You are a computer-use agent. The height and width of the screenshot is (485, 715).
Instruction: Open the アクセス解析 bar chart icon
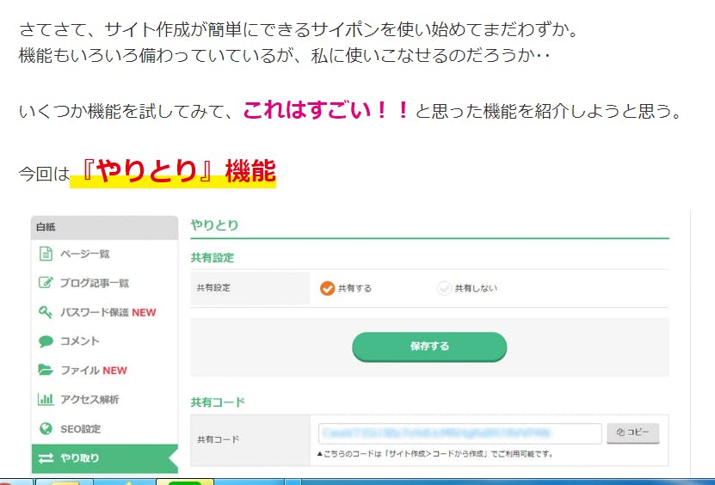(46, 400)
